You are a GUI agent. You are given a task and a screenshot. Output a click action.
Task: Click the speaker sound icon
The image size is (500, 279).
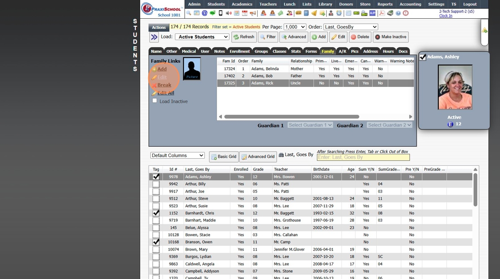228,13
